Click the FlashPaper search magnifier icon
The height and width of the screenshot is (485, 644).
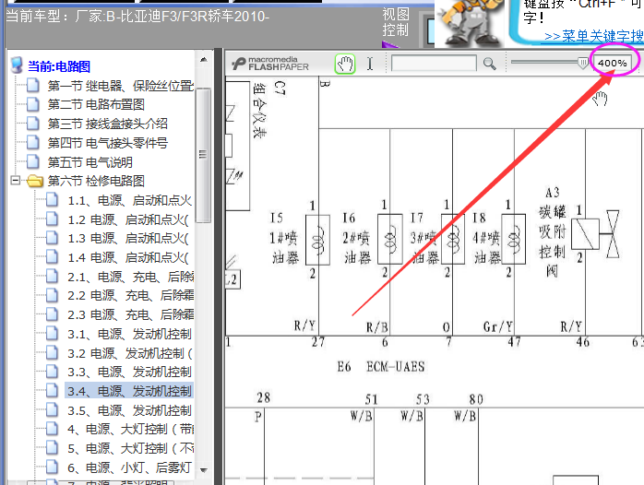[x=489, y=64]
